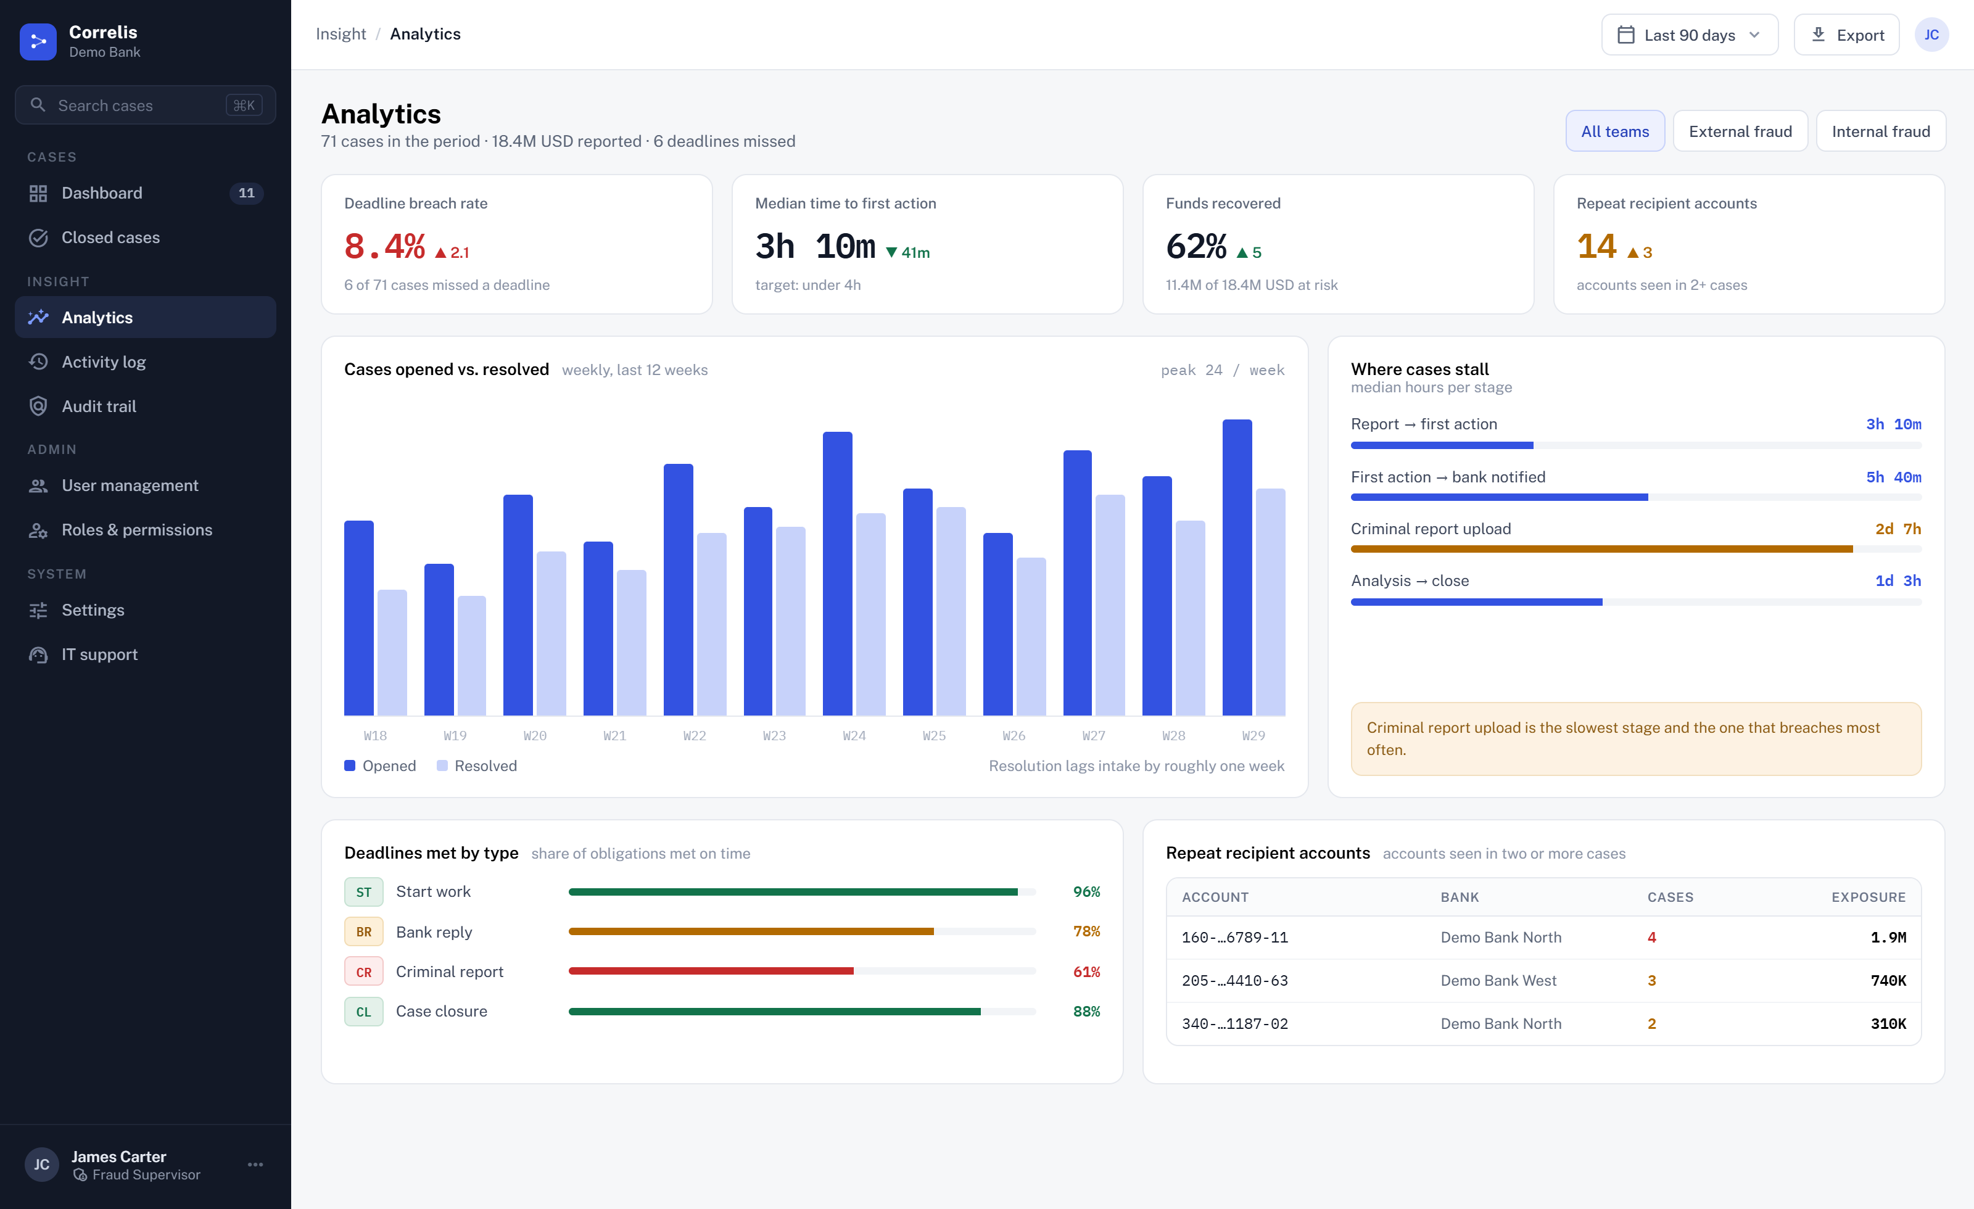This screenshot has width=1974, height=1209.
Task: Click the IT support headset icon
Action: click(38, 654)
